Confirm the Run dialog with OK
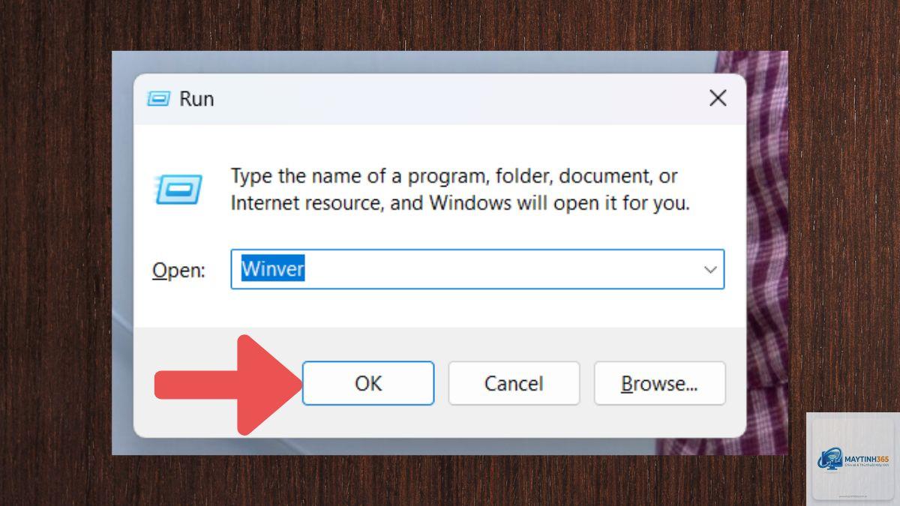Screen dimensions: 900x506 pyautogui.click(x=367, y=383)
